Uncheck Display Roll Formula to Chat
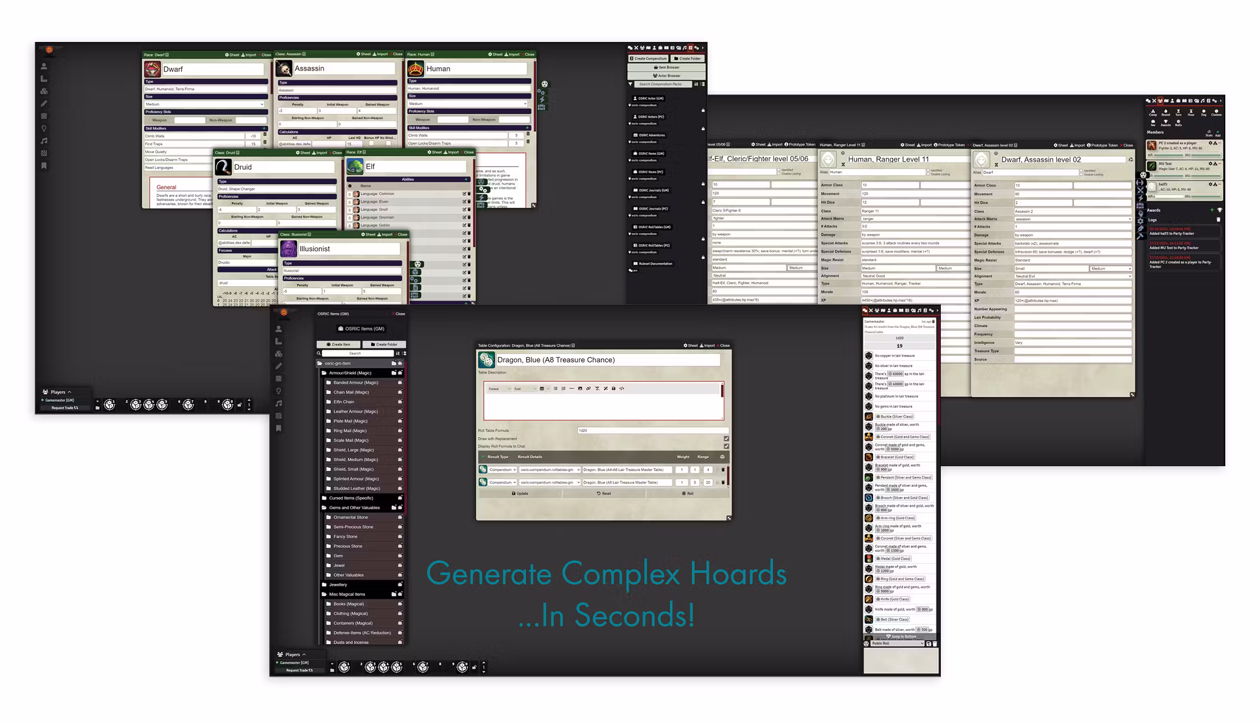The height and width of the screenshot is (723, 1260). click(726, 447)
